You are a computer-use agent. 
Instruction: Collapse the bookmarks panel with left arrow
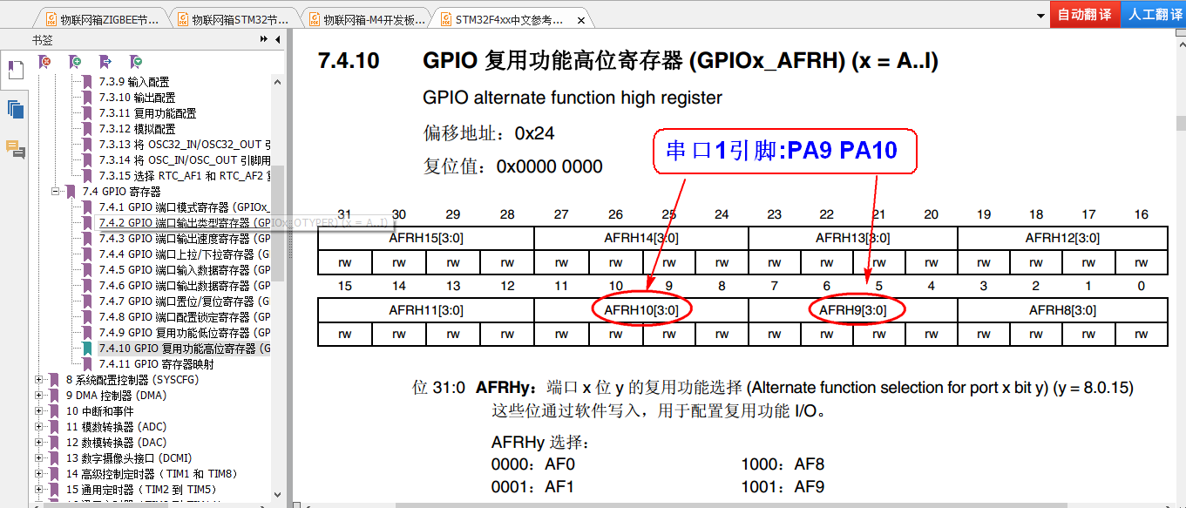[278, 39]
